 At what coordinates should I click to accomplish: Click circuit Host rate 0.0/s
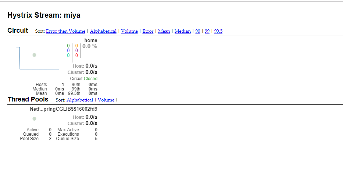pos(92,66)
